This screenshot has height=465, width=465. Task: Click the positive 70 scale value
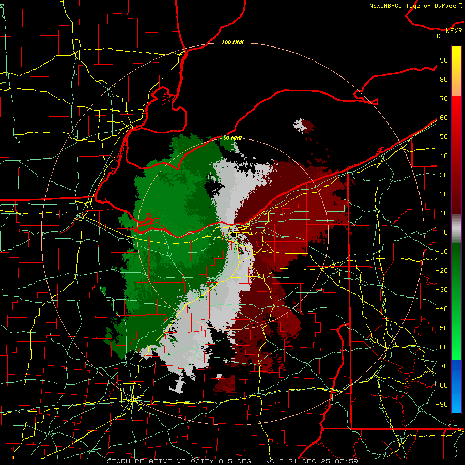pyautogui.click(x=444, y=99)
